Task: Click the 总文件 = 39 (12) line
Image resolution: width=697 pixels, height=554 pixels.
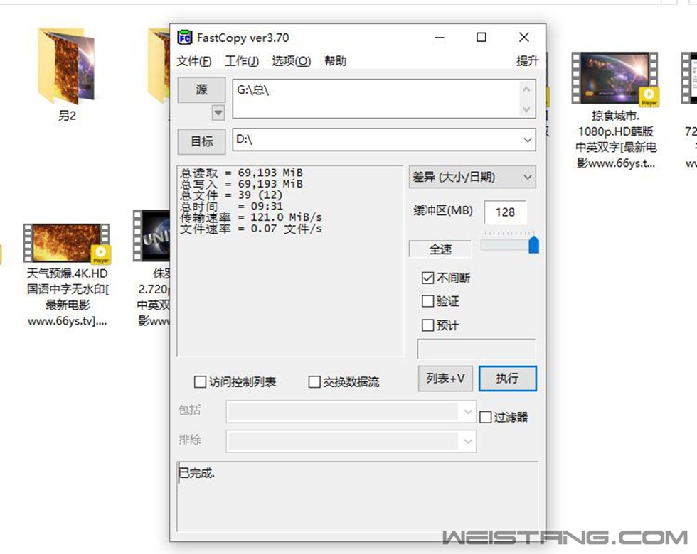Action: (x=231, y=195)
